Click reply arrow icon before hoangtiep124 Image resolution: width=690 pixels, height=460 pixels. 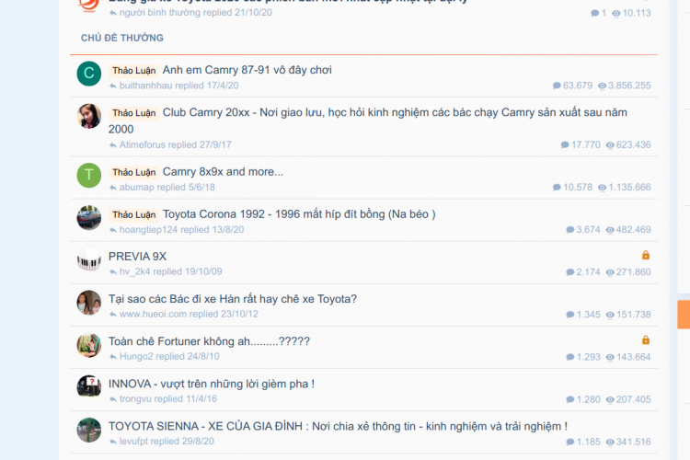[113, 230]
